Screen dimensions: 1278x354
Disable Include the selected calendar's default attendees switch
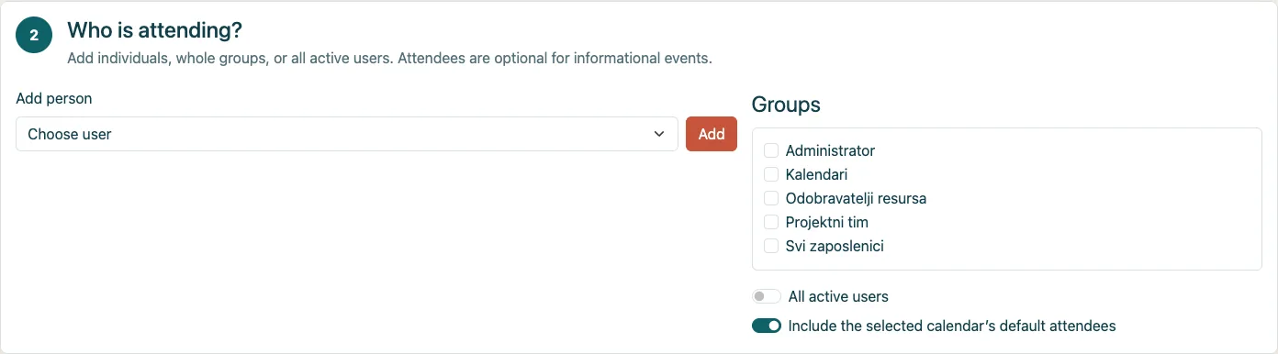pyautogui.click(x=767, y=326)
